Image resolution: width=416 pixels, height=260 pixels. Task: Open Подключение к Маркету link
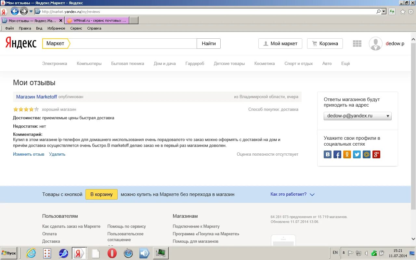click(x=196, y=227)
